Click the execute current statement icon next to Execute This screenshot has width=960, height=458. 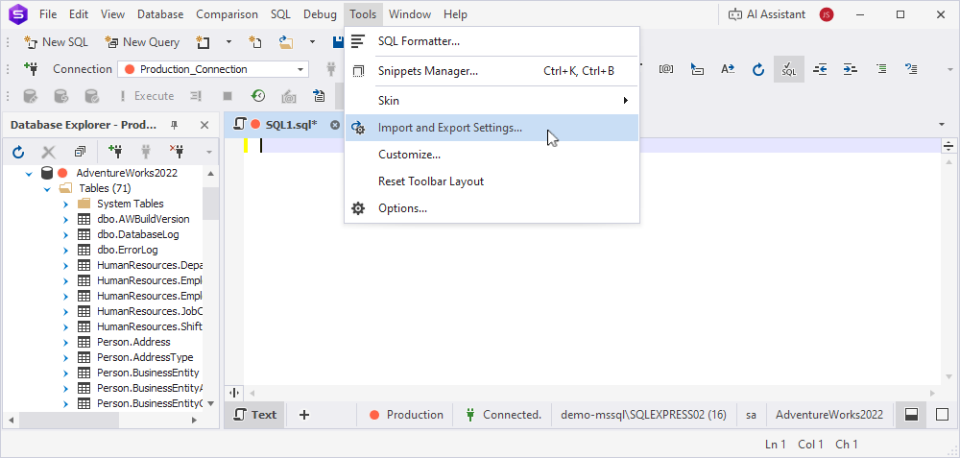coord(196,96)
